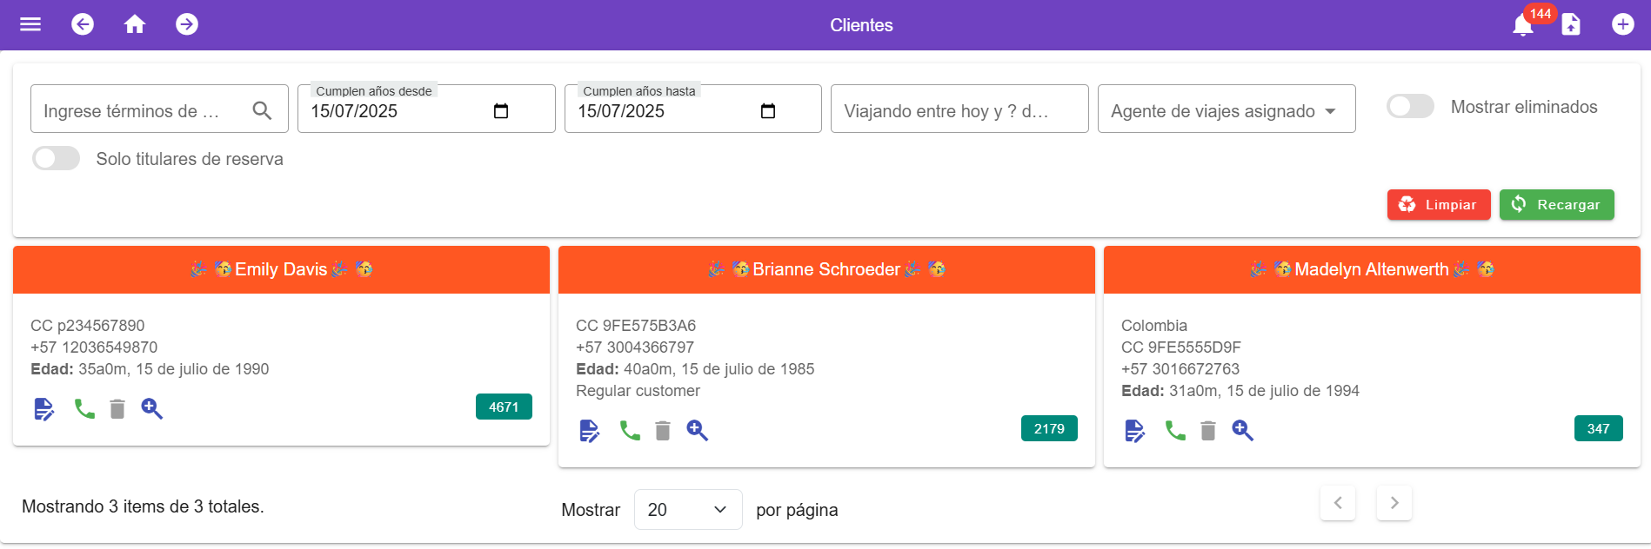
Task: Toggle Solo titulares de reserva switch
Action: (57, 159)
